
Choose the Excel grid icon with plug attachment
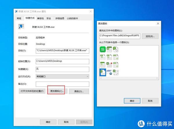116,72
